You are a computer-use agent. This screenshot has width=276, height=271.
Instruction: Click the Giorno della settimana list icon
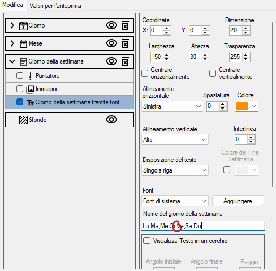coord(23,61)
